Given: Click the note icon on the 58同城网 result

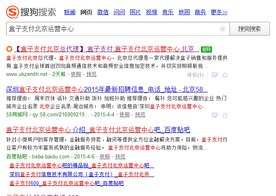Looking at the screenshot, I should (215, 115).
